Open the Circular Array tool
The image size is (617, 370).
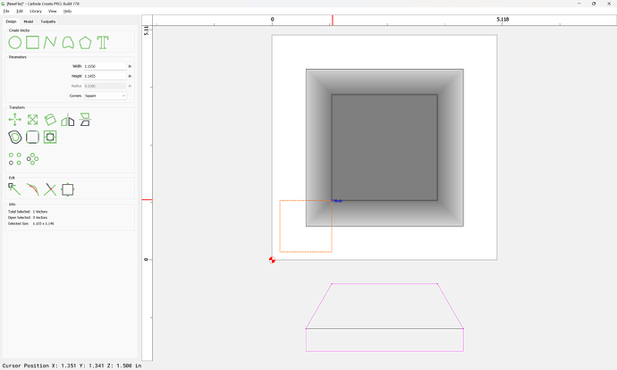[33, 159]
